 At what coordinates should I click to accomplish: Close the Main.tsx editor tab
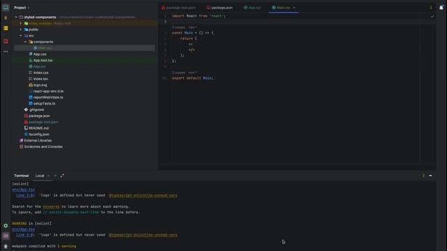click(294, 8)
